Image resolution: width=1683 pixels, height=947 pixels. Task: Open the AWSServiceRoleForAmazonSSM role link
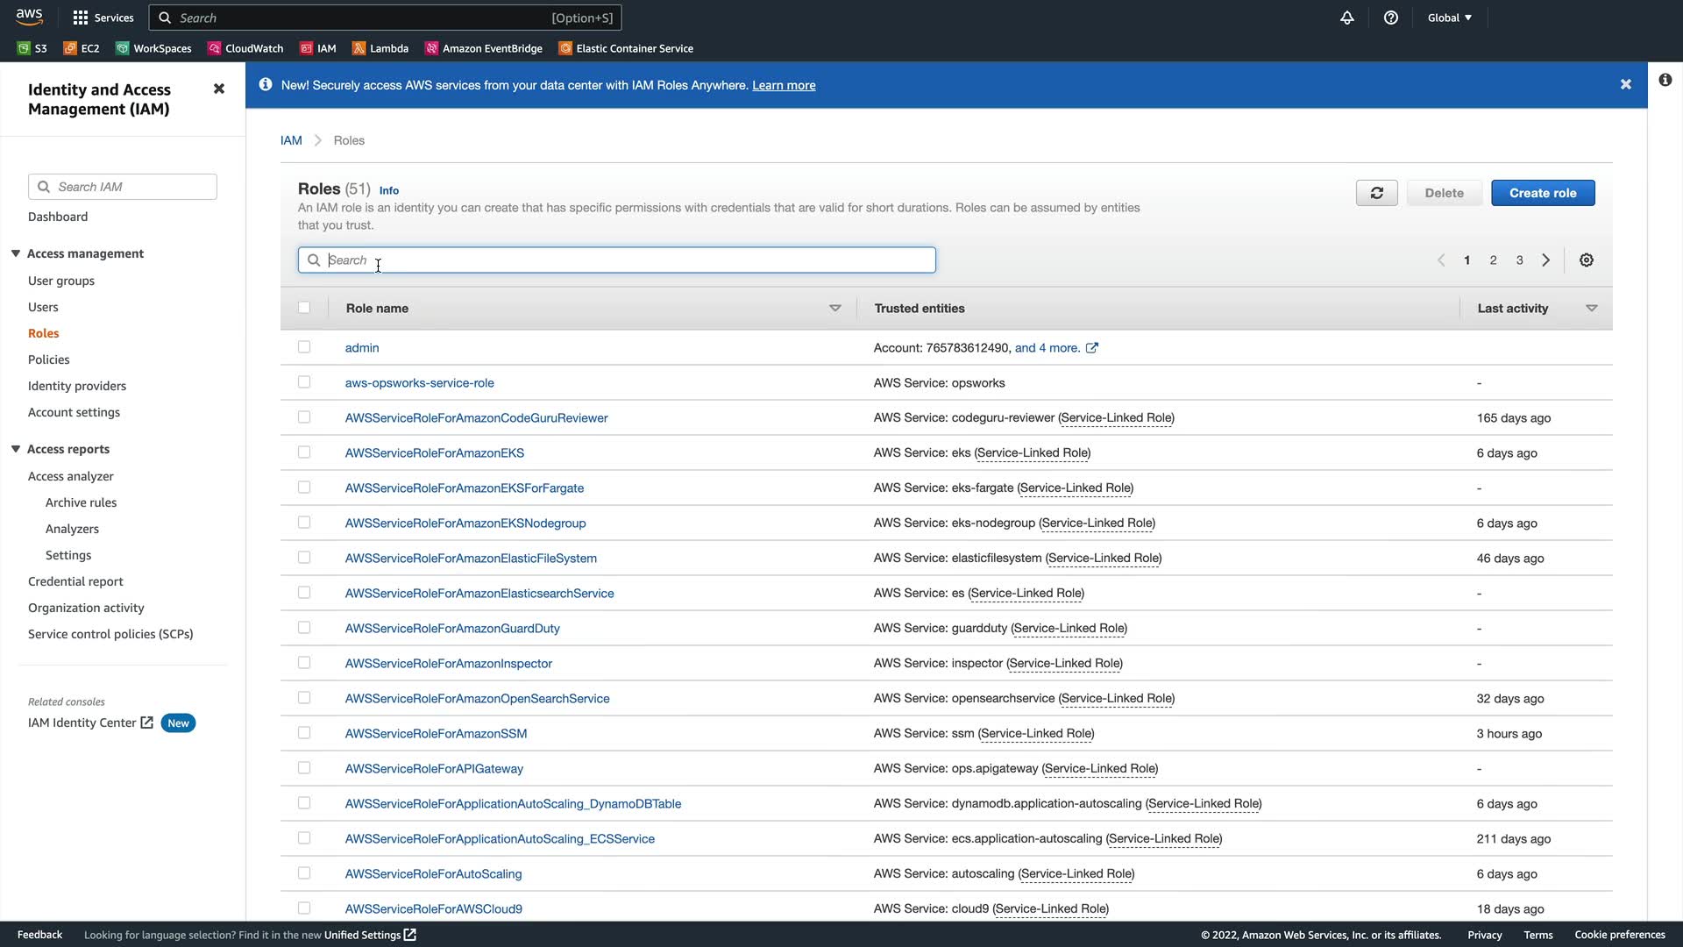pos(436,733)
